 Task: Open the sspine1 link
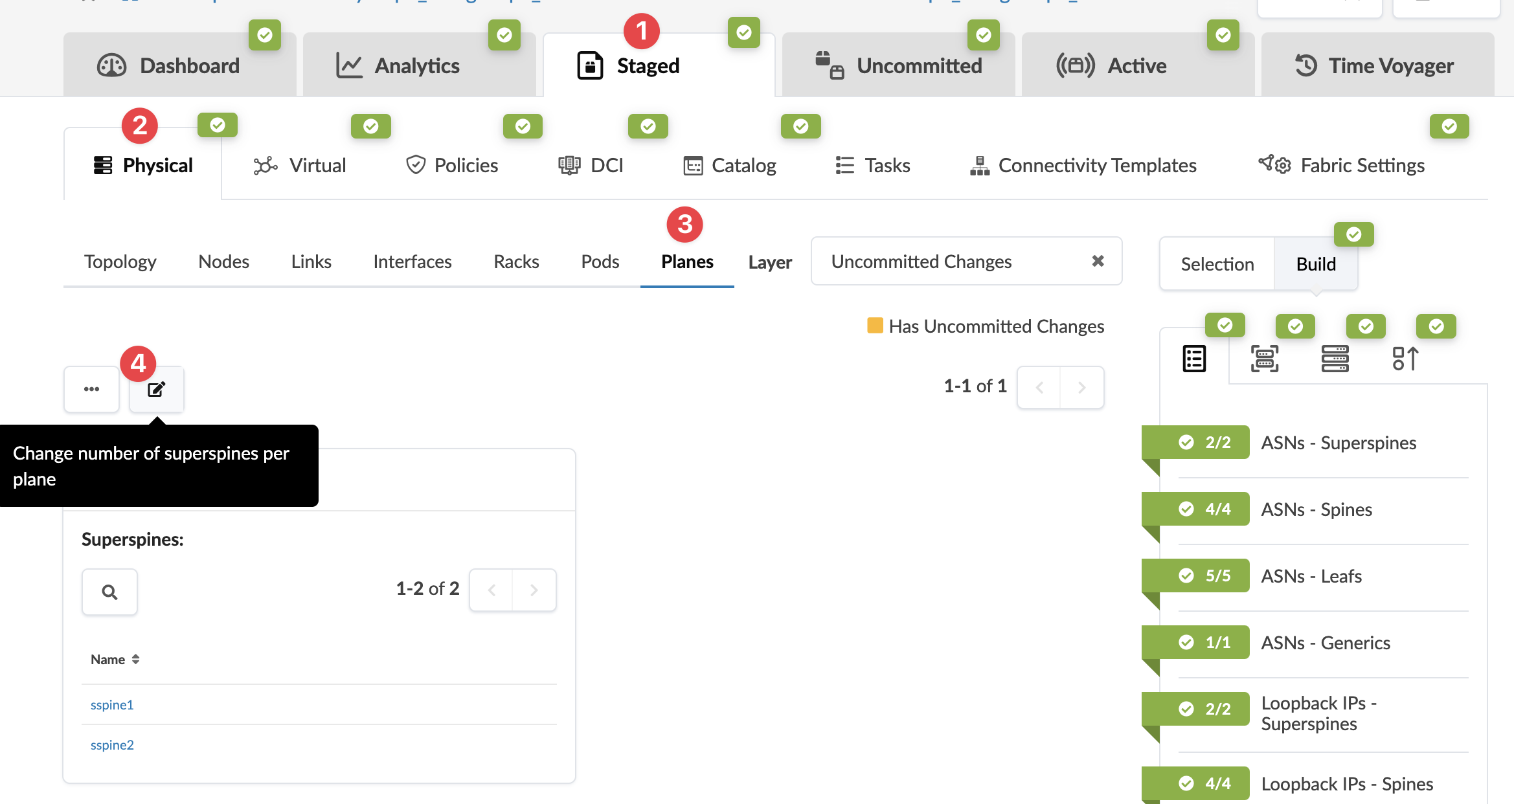(x=112, y=705)
